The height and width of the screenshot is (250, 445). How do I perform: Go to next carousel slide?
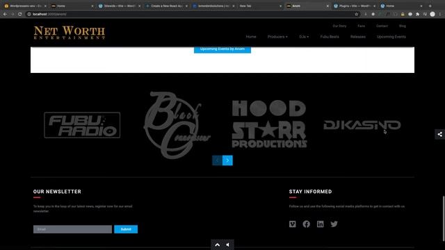coord(227,160)
